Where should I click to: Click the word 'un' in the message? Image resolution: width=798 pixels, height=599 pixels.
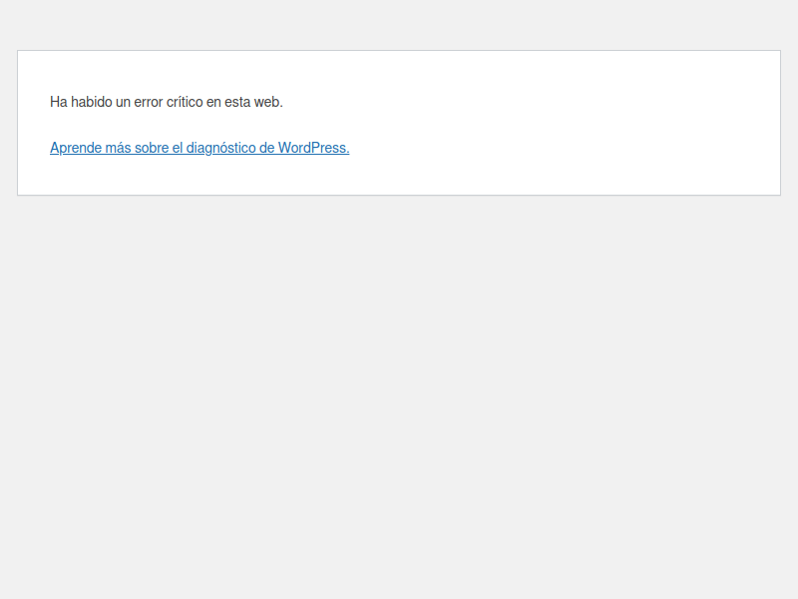pos(123,102)
